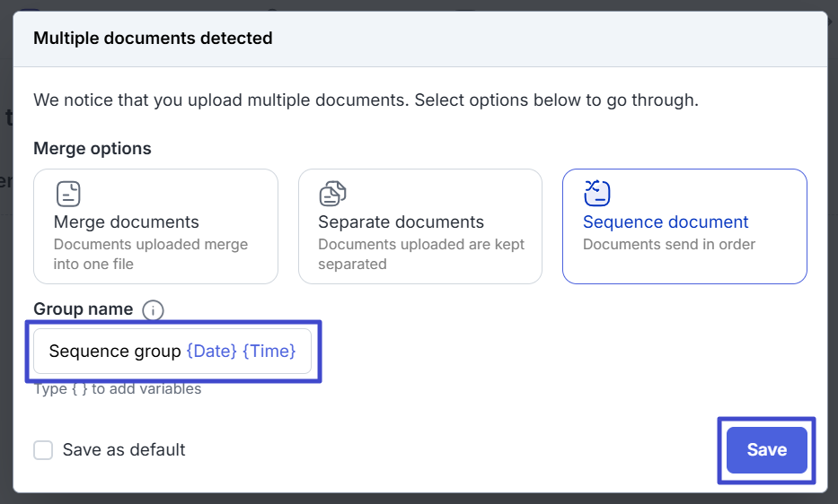Click the "Save as default" label text
This screenshot has width=838, height=504.
coord(124,450)
